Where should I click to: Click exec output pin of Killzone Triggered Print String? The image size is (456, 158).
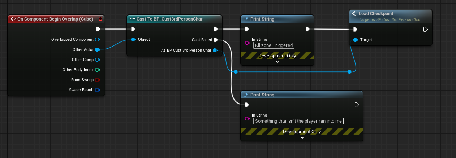[x=308, y=29]
